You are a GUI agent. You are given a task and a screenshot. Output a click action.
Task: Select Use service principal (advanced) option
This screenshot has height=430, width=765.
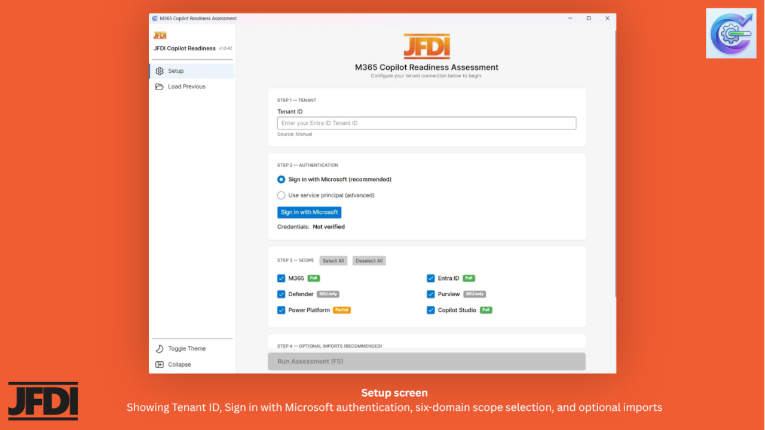coord(281,195)
